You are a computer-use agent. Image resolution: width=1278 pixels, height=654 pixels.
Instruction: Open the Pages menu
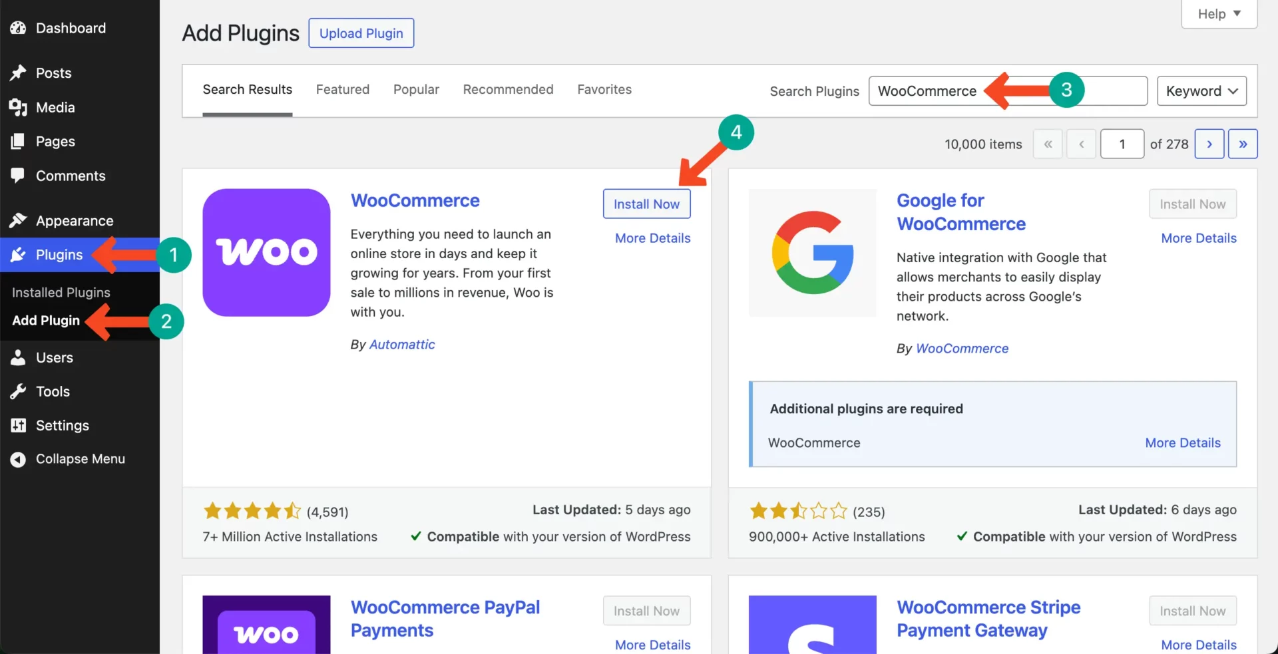click(x=55, y=141)
